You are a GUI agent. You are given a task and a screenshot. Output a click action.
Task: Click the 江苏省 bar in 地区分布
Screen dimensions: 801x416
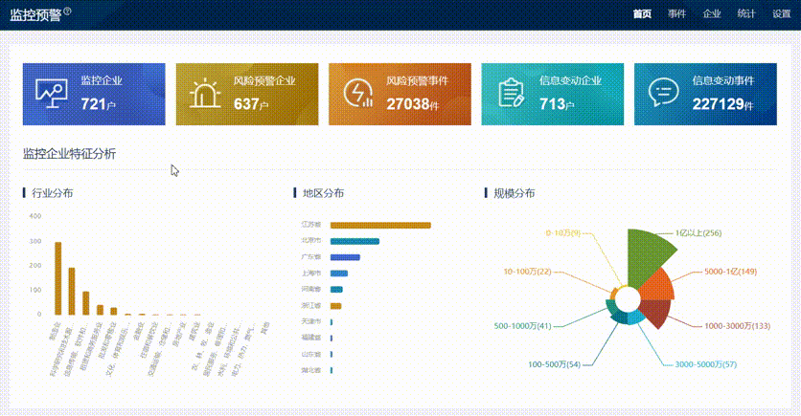click(380, 226)
